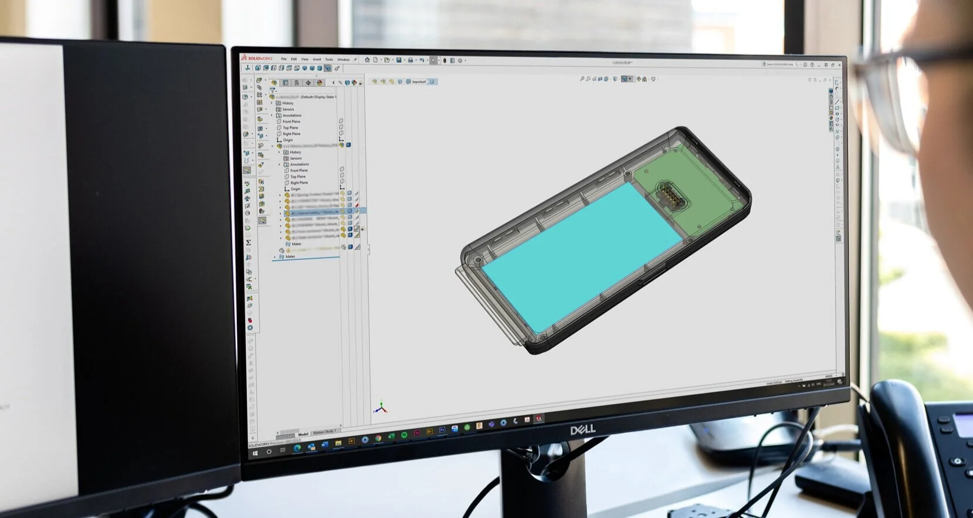This screenshot has width=973, height=518.
Task: Open the Undo dropdown arrow
Action: [428, 60]
